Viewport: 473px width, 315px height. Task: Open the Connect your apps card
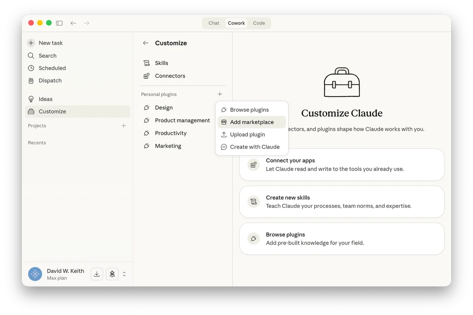[341, 165]
